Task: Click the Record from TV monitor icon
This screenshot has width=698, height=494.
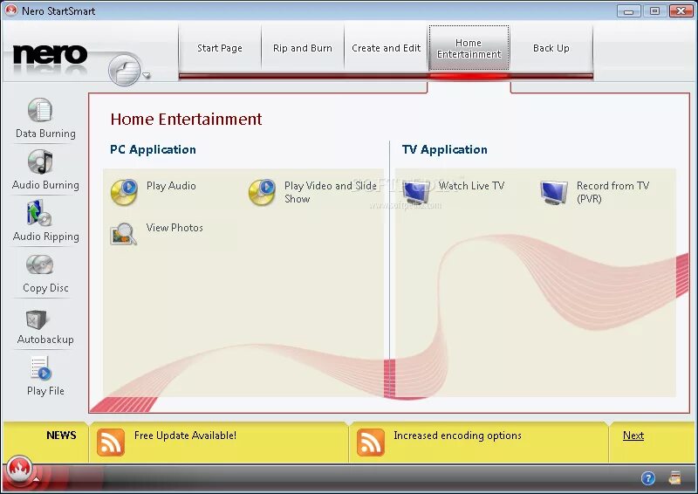Action: click(554, 192)
